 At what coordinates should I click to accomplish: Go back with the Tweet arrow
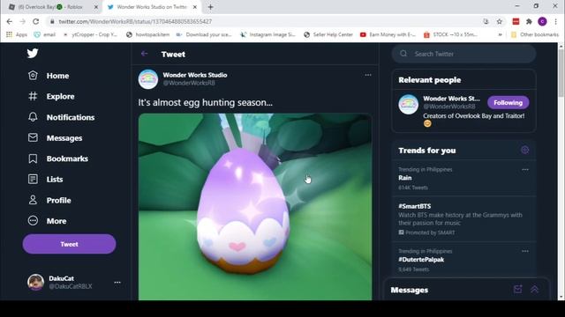tap(145, 54)
